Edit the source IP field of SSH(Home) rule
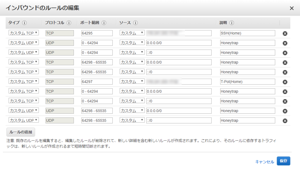The image size is (300, 170). [x=179, y=33]
